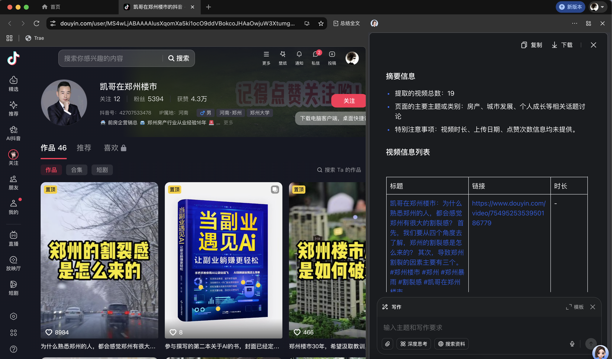Image resolution: width=612 pixels, height=359 pixels.
Task: Enable 深度思考 mode in the writing box
Action: 413,344
